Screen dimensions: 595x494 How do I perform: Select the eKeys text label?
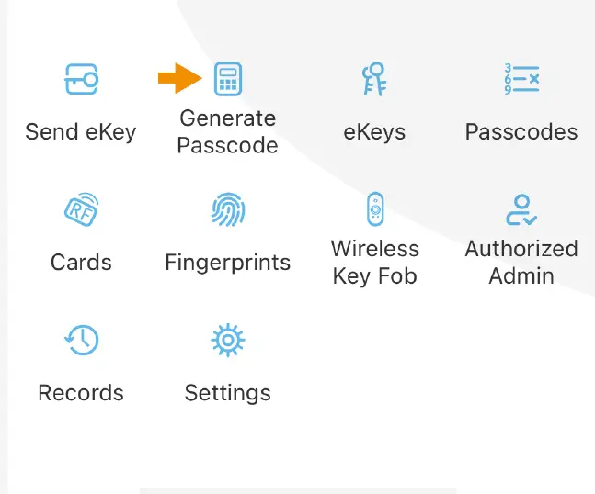coord(374,131)
